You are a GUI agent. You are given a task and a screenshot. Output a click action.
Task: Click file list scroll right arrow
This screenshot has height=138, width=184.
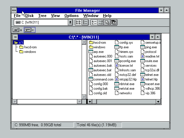(158, 101)
